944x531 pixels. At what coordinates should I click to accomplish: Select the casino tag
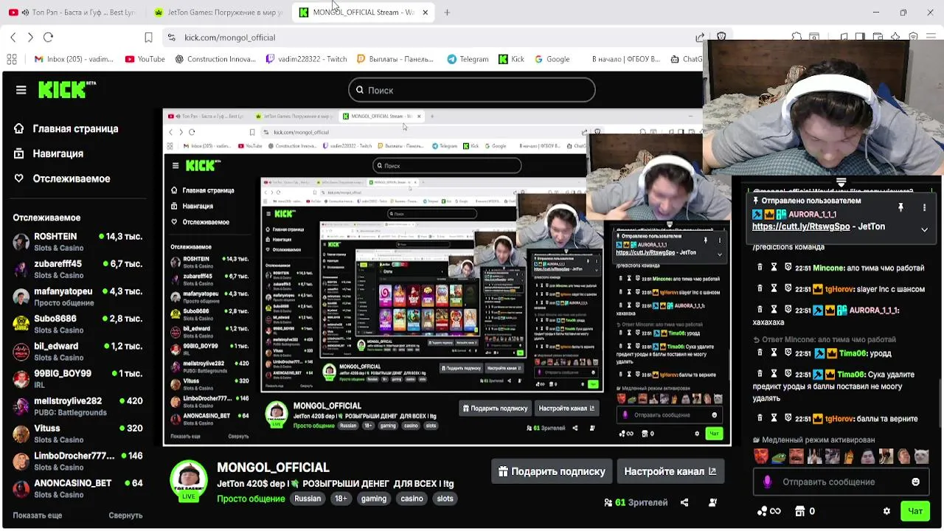412,499
